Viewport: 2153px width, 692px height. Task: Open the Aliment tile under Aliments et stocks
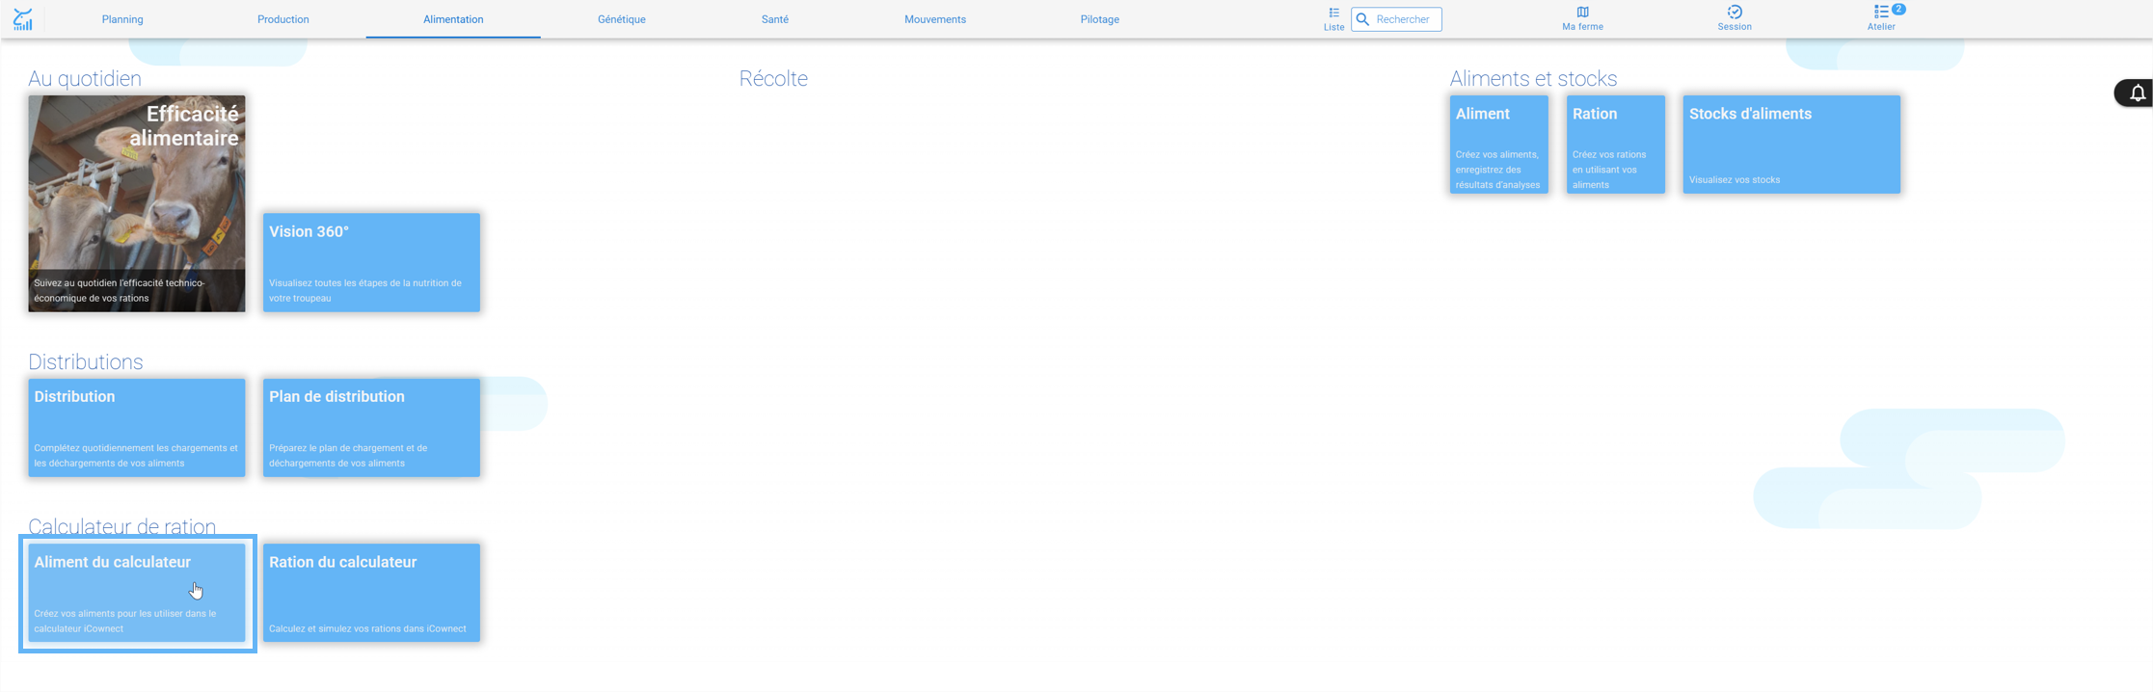click(1498, 145)
